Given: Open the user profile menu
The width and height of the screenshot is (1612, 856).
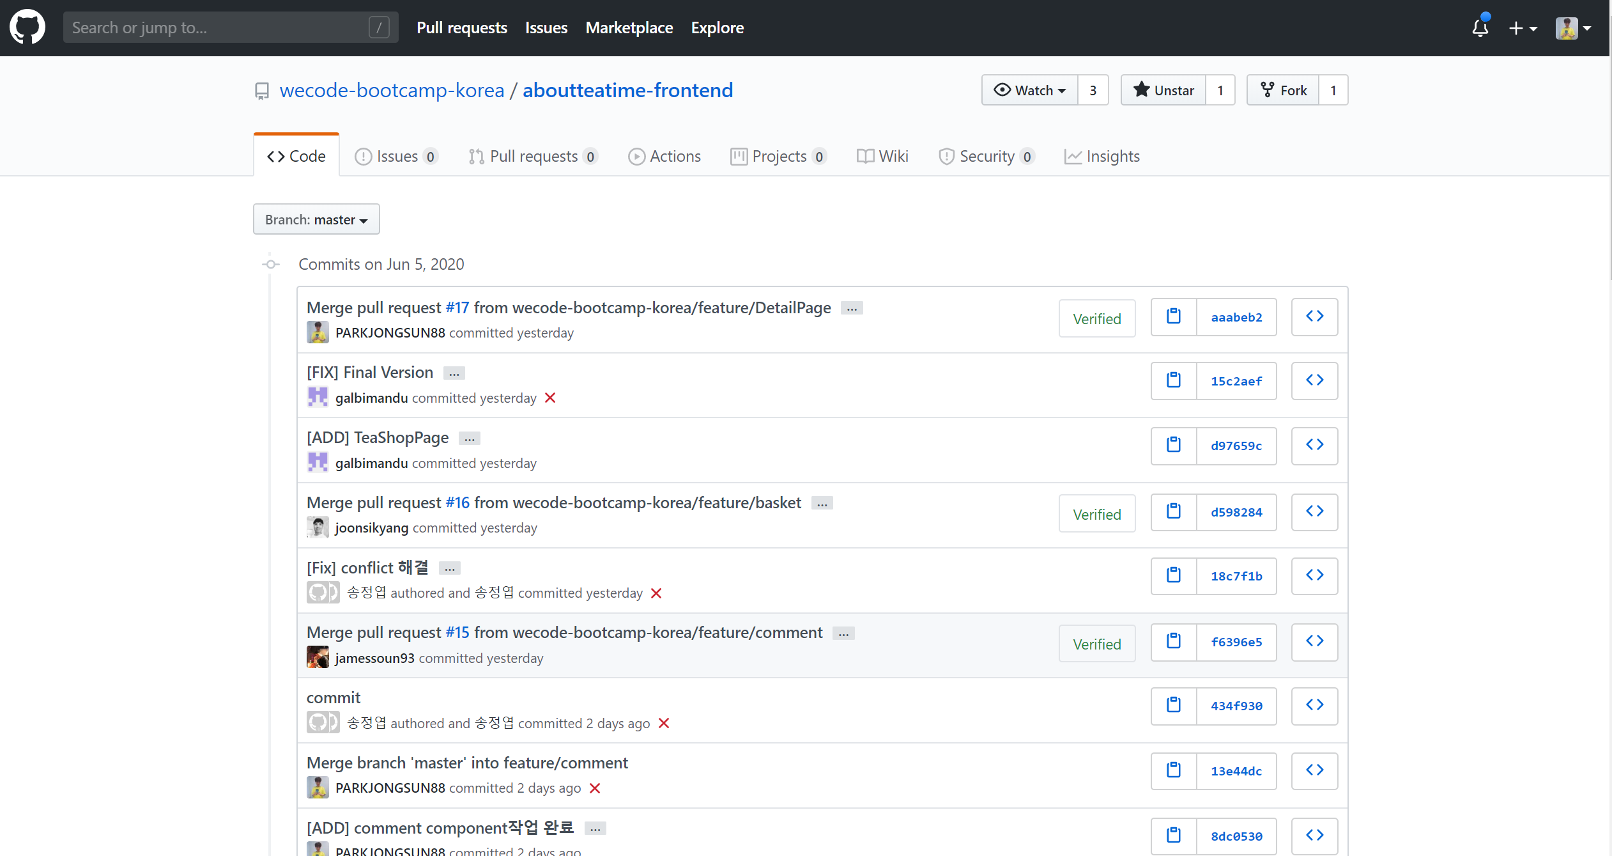Looking at the screenshot, I should [x=1574, y=28].
